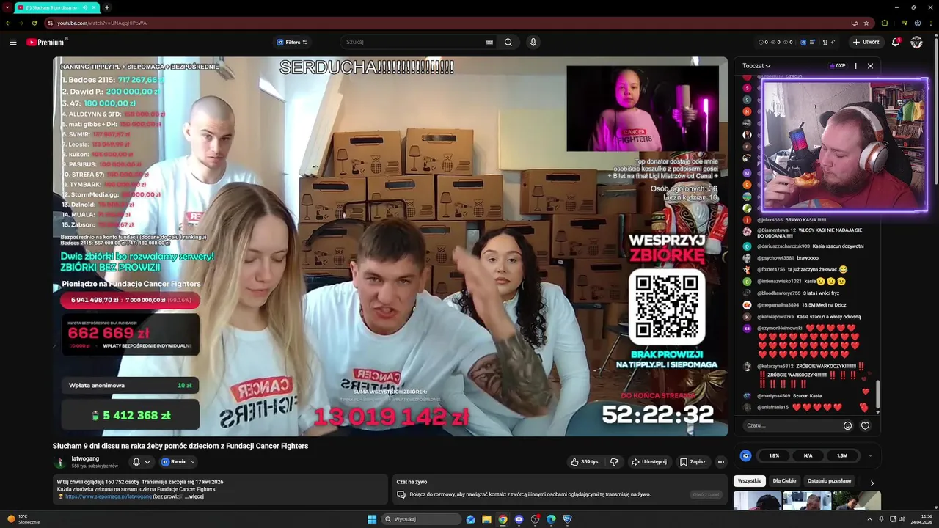Go back in browser history

8,23
